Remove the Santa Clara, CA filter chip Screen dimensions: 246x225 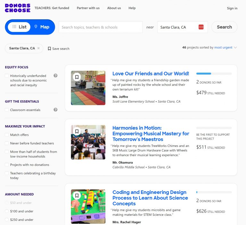pyautogui.click(x=38, y=48)
